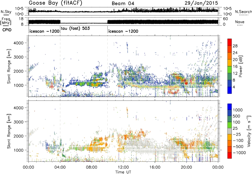Image resolution: width=252 pixels, height=174 pixels.
Task: Click the 'tau (fast) 503' CPID label
Action: 75,28
